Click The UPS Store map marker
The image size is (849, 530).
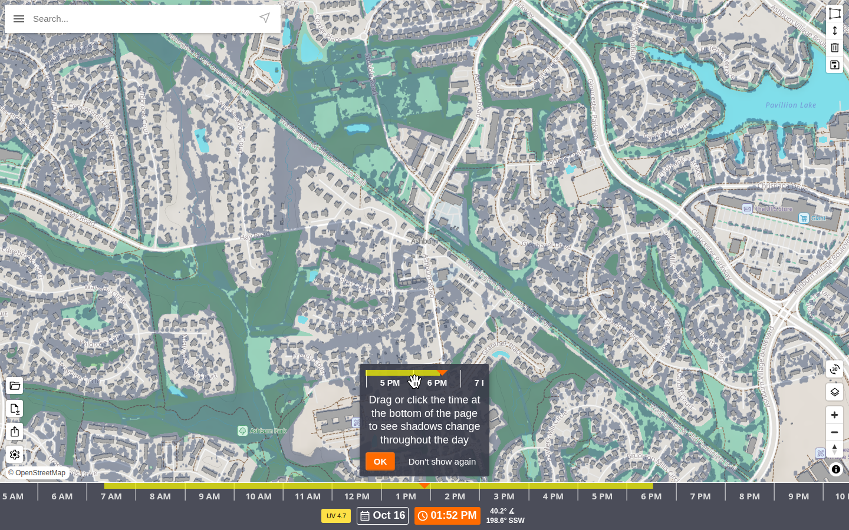(747, 209)
